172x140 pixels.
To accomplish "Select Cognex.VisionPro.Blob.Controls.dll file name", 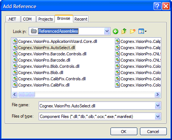I will pyautogui.click(x=49, y=66).
